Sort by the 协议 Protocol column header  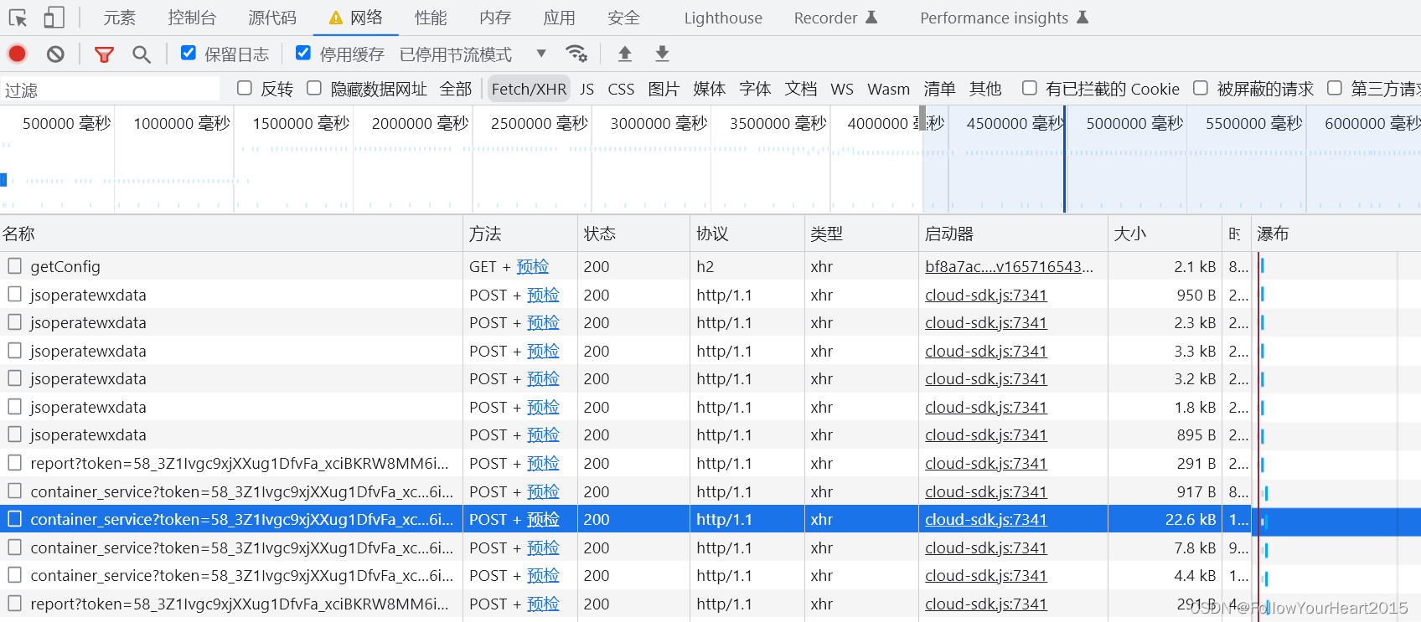[x=747, y=234]
